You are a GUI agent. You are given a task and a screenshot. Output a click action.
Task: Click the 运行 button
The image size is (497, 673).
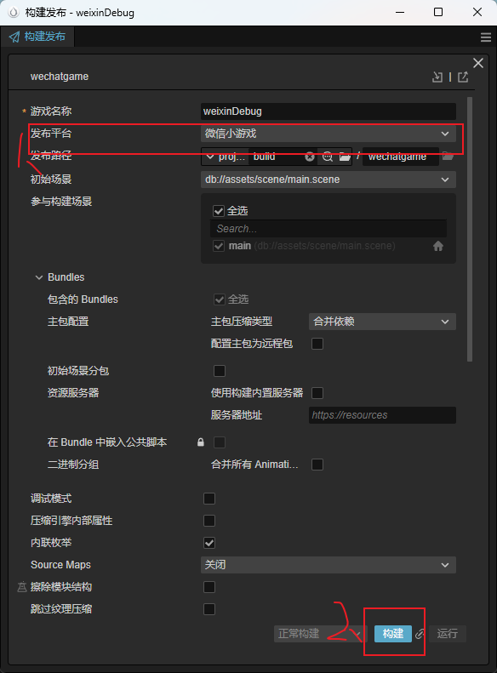(x=447, y=634)
